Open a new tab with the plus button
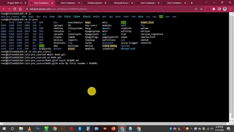Image resolution: width=234 pixels, height=132 pixels. coord(192,3)
